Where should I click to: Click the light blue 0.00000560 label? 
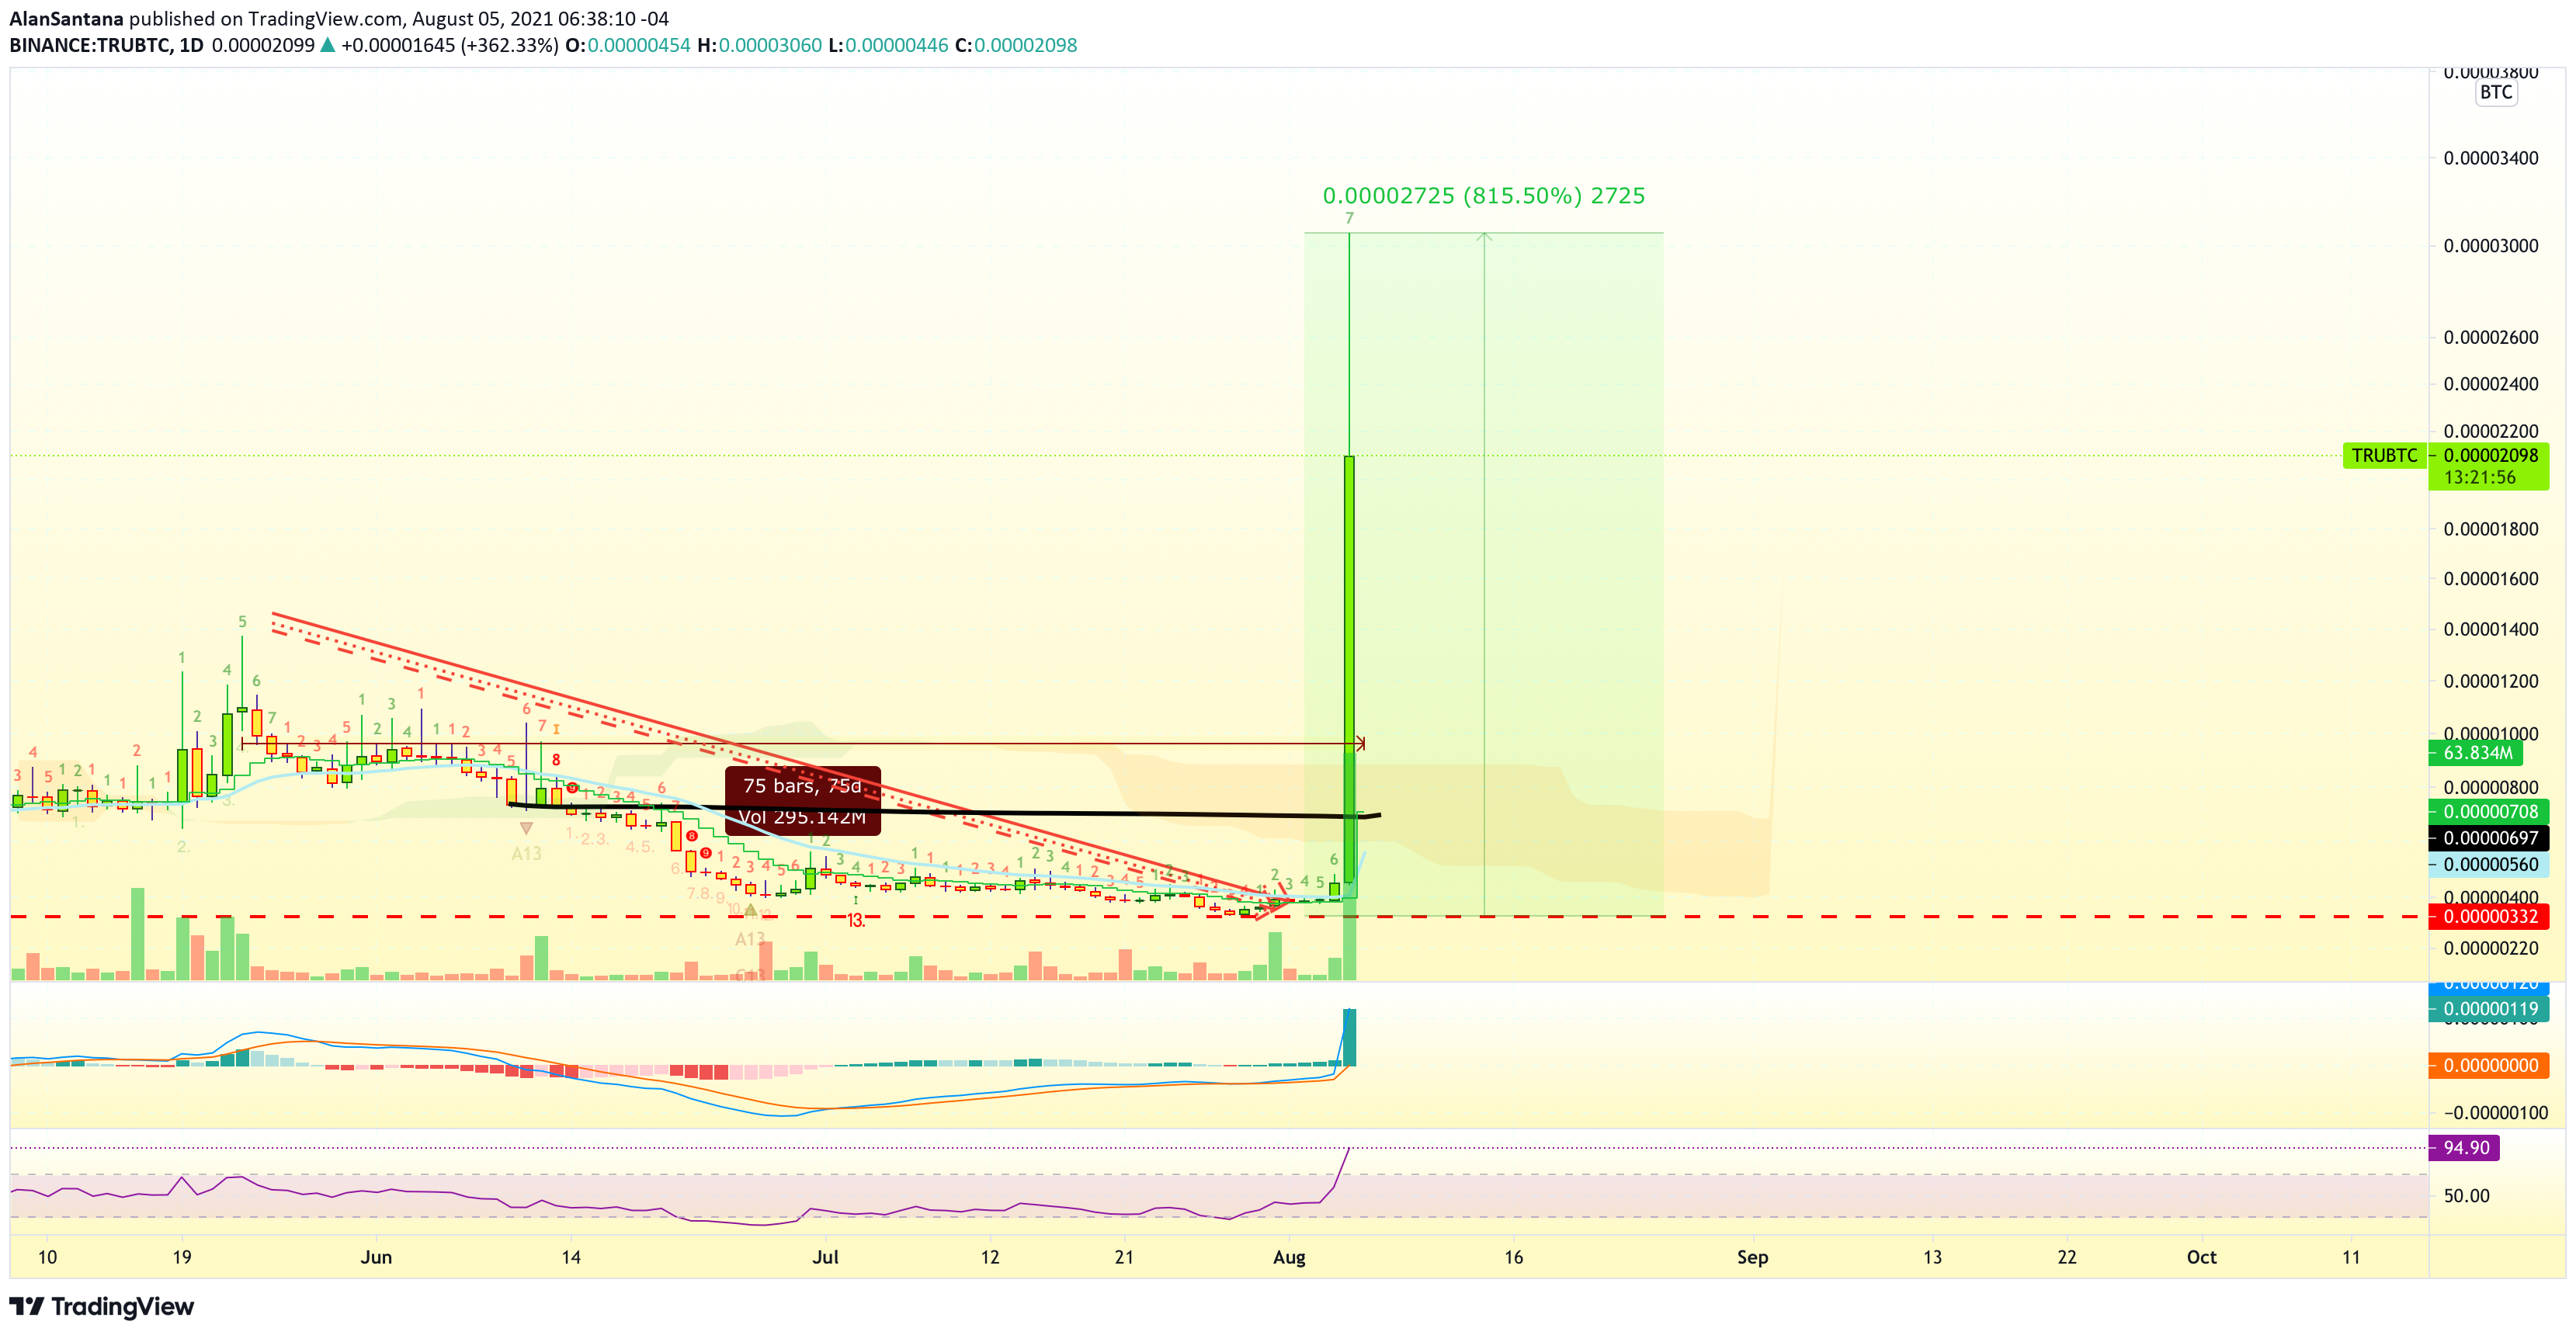tap(2489, 865)
